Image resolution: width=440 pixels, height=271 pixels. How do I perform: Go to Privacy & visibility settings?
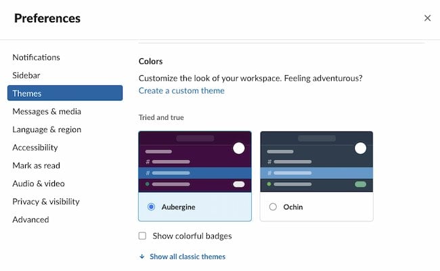coord(46,201)
